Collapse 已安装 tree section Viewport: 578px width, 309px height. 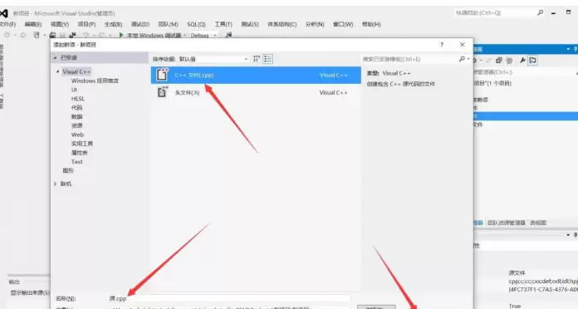coord(56,57)
